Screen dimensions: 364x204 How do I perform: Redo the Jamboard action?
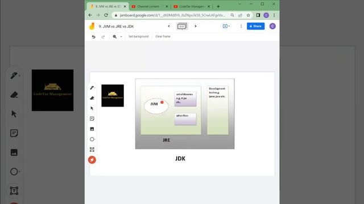pyautogui.click(x=103, y=36)
